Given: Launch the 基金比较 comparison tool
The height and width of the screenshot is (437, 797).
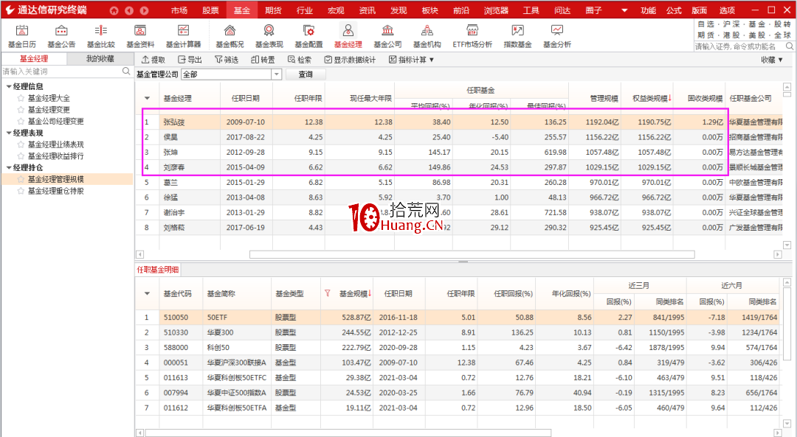Looking at the screenshot, I should tap(100, 36).
